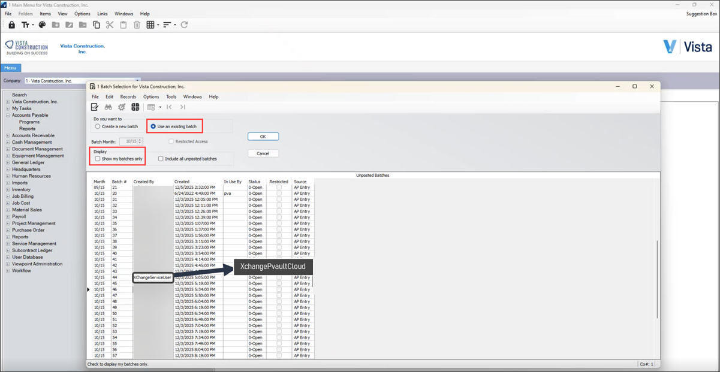Go to last record in Batch Selection
The image size is (720, 372).
click(182, 107)
